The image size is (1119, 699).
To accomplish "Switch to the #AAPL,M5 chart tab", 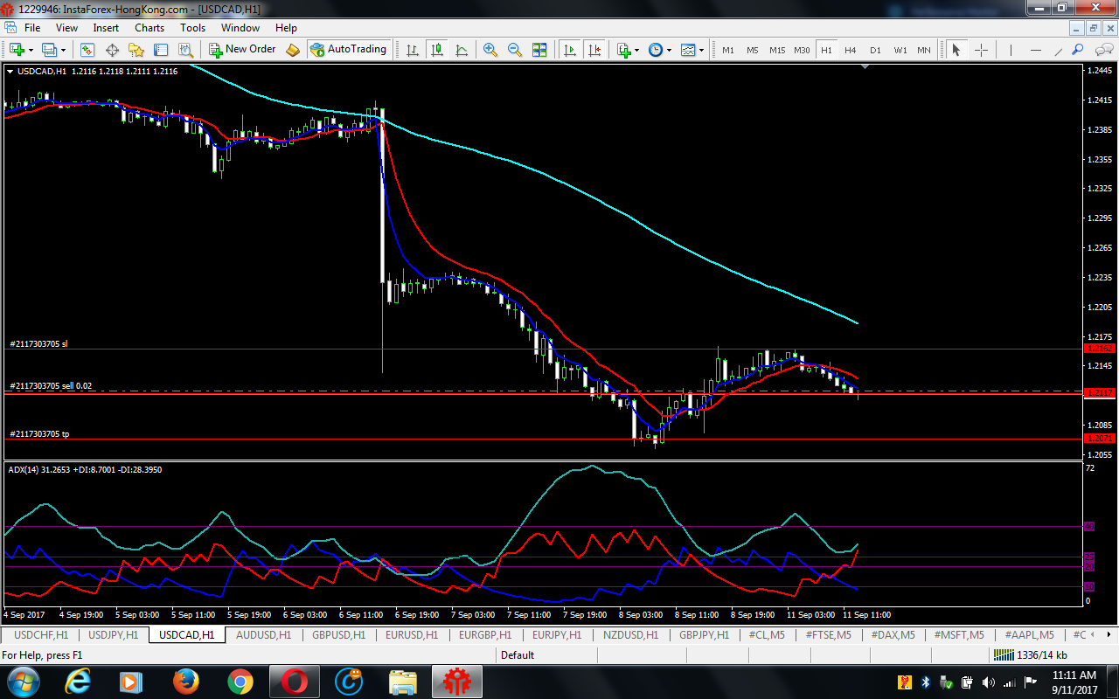I will click(x=1029, y=635).
